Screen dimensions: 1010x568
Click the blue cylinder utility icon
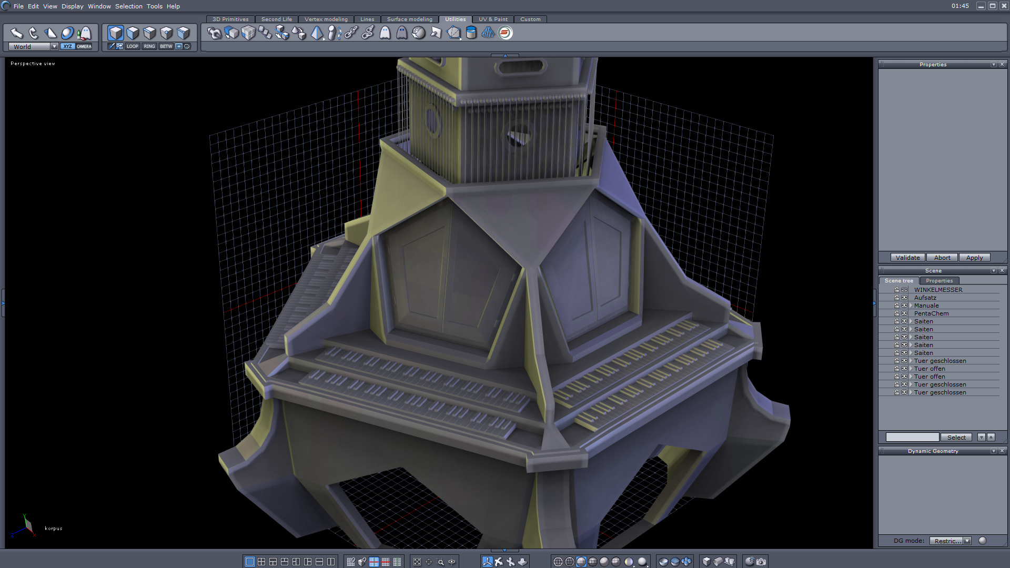click(x=471, y=33)
